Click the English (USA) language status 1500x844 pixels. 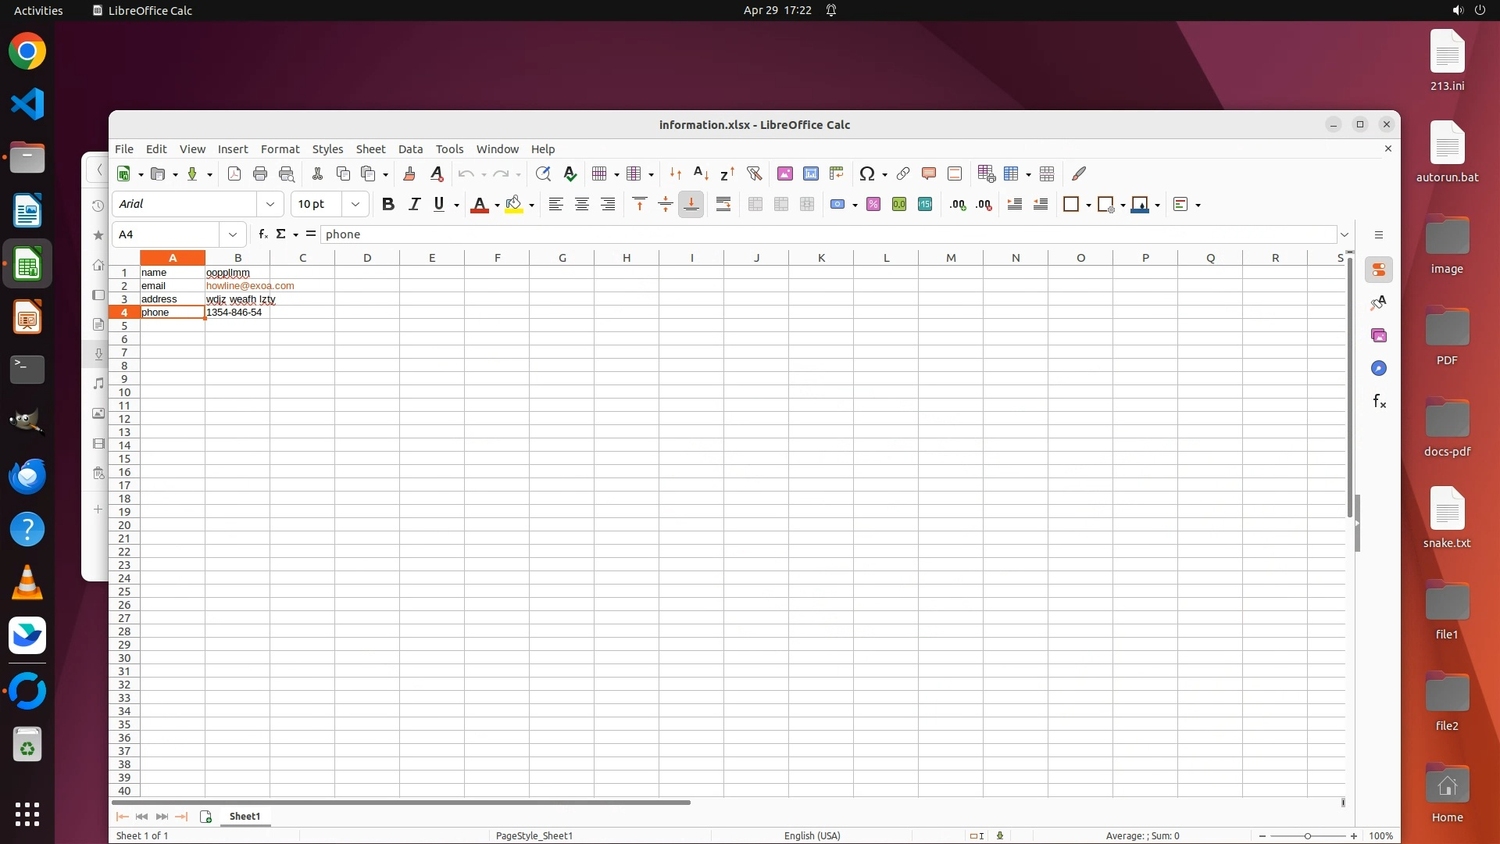812,835
